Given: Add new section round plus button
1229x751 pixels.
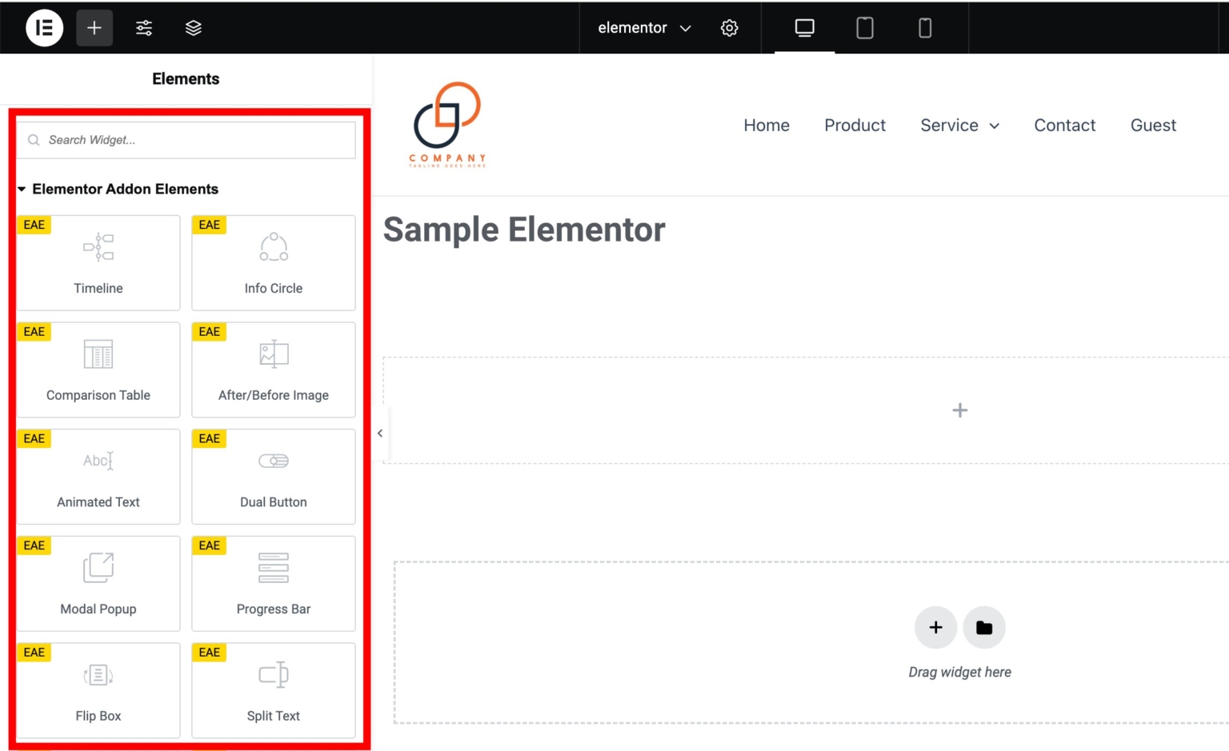Looking at the screenshot, I should pos(935,628).
